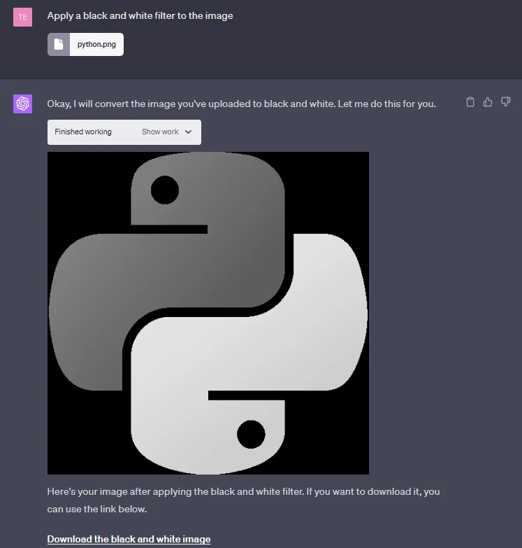Expand the work details using the chevron arrow

189,132
